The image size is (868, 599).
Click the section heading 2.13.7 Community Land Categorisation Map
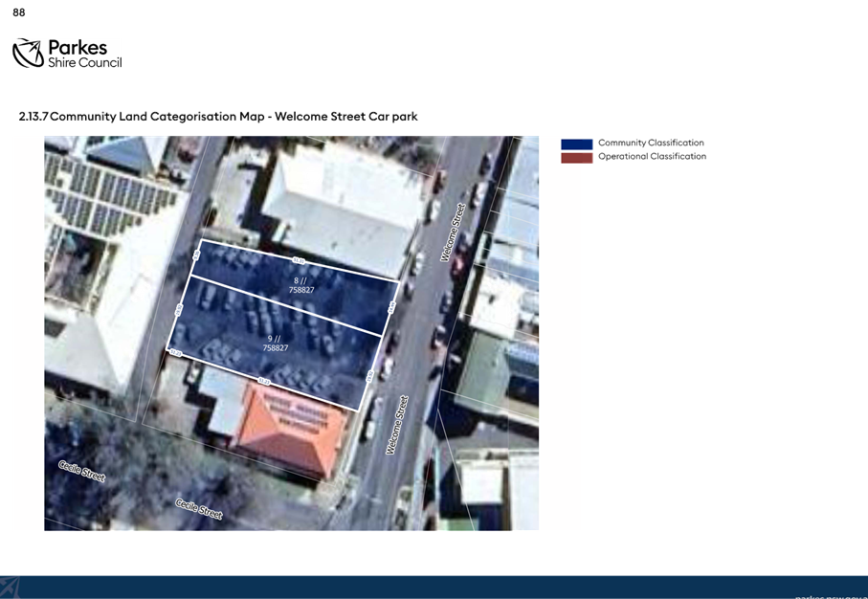[x=218, y=116]
